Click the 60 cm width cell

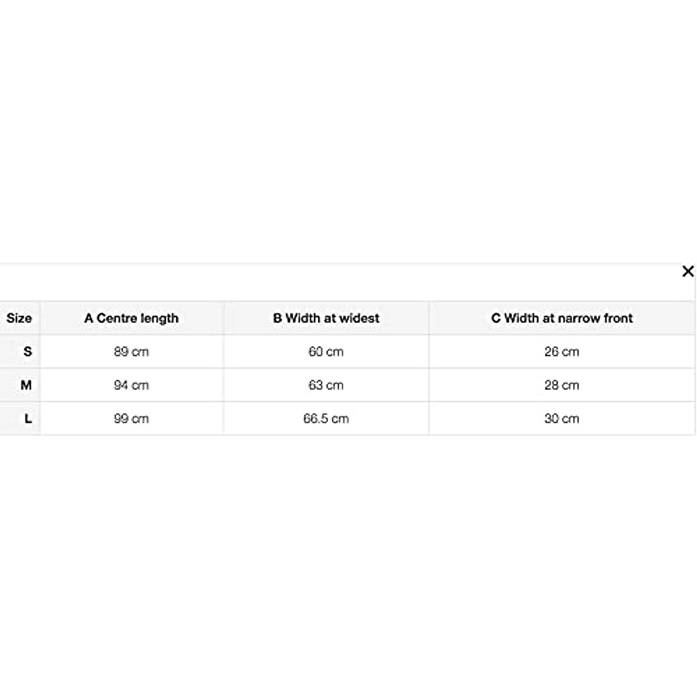(326, 351)
